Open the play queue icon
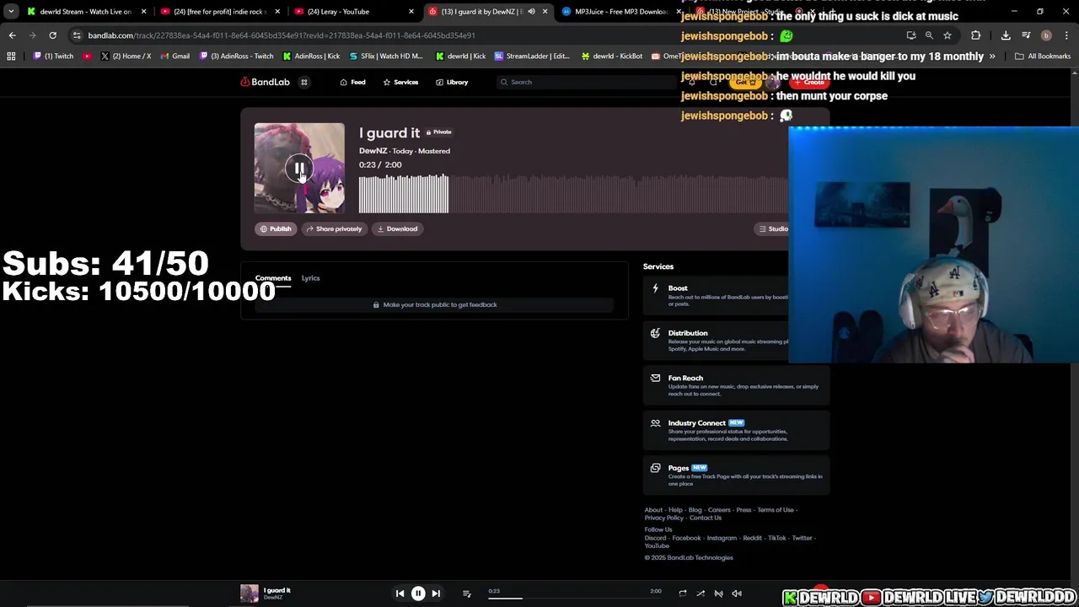 [x=466, y=594]
